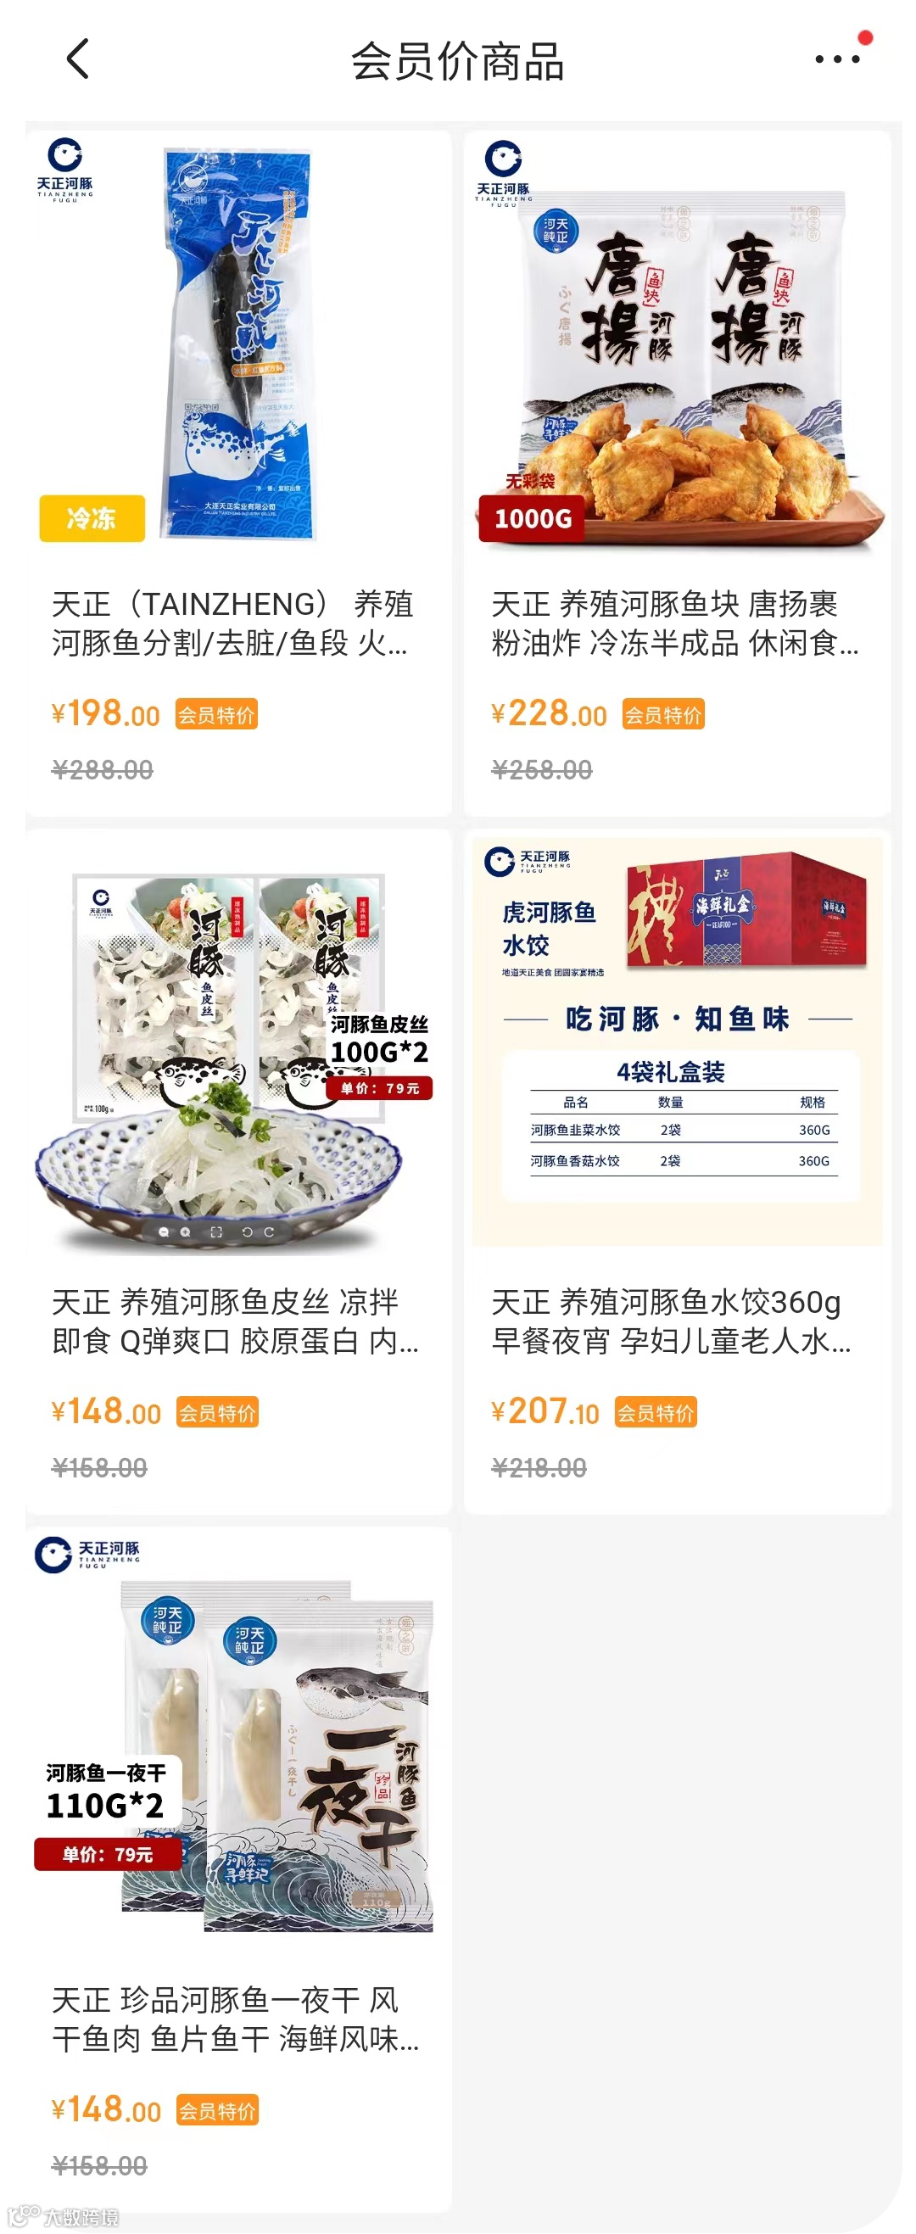
Task: Tap the Tianzheng Fugu logo on pufferfish package
Action: tap(65, 170)
